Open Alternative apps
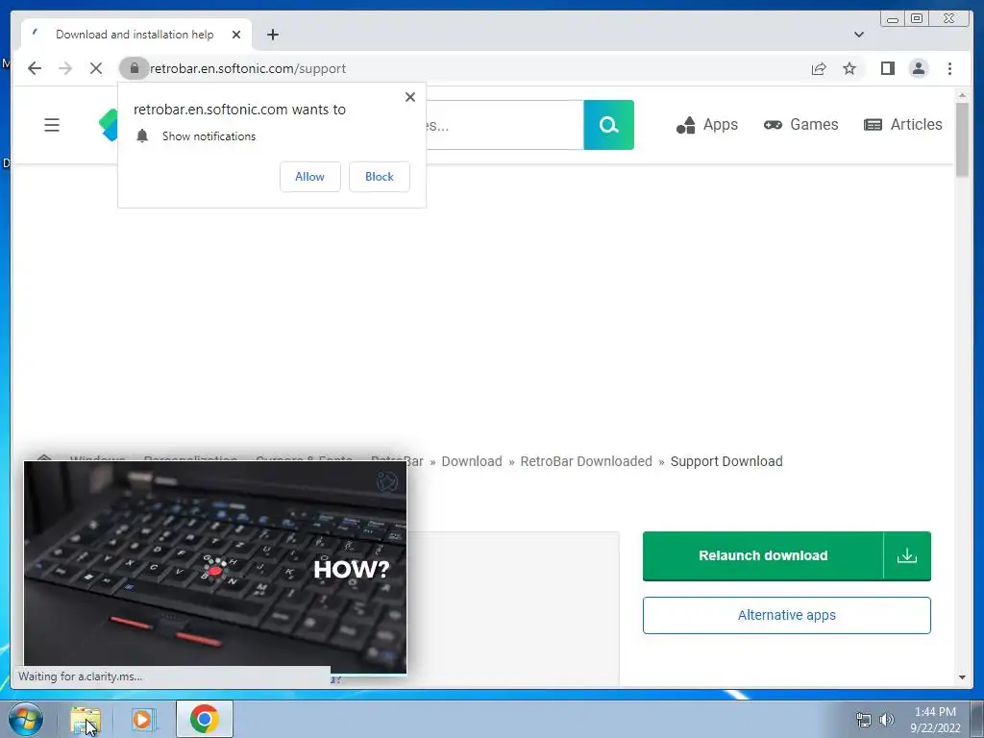This screenshot has width=984, height=738. (787, 615)
